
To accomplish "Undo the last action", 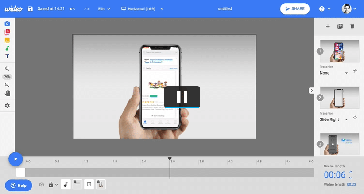I will [x=72, y=9].
